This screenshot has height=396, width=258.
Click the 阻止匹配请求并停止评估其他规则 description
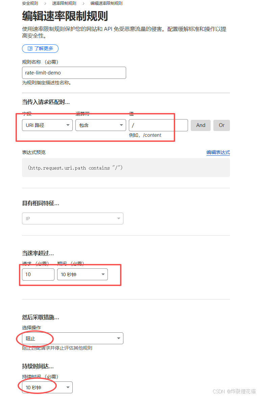pos(57,348)
